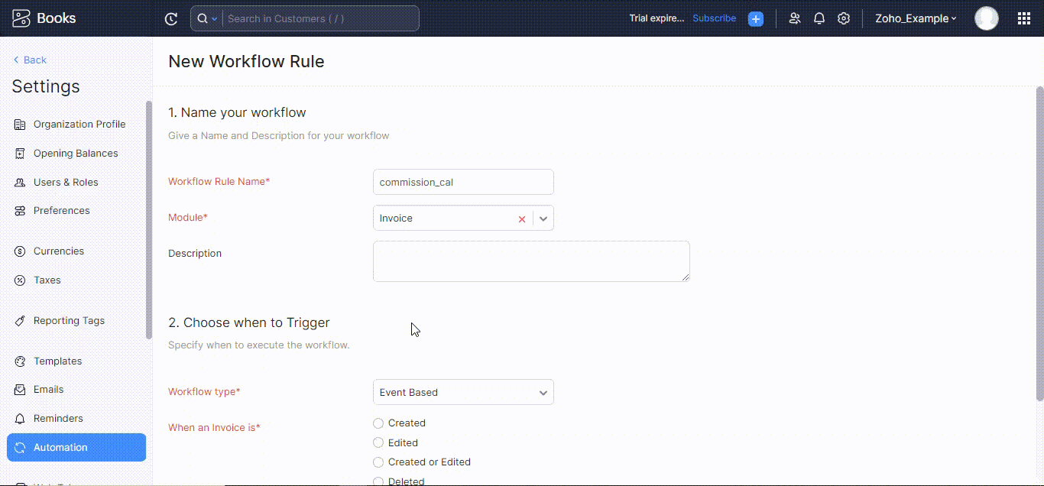This screenshot has height=486, width=1044.
Task: Open the Zoho apps grid icon
Action: click(1024, 18)
